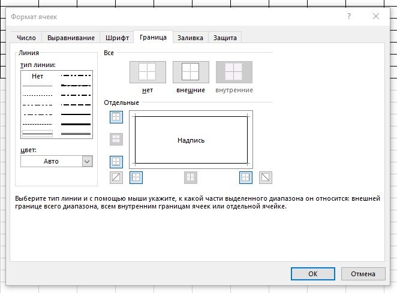Image resolution: width=397 pixels, height=293 pixels.
Task: Click the 'Отмена' cancel button
Action: (363, 274)
